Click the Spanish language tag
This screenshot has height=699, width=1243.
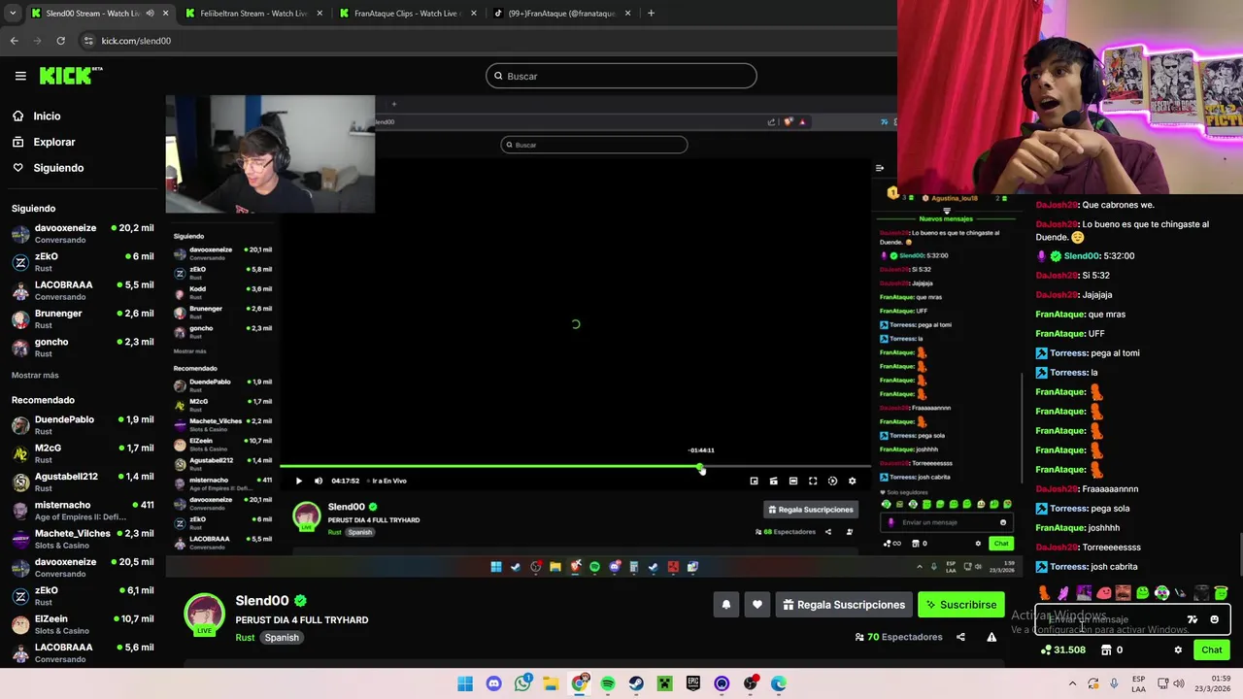click(282, 638)
